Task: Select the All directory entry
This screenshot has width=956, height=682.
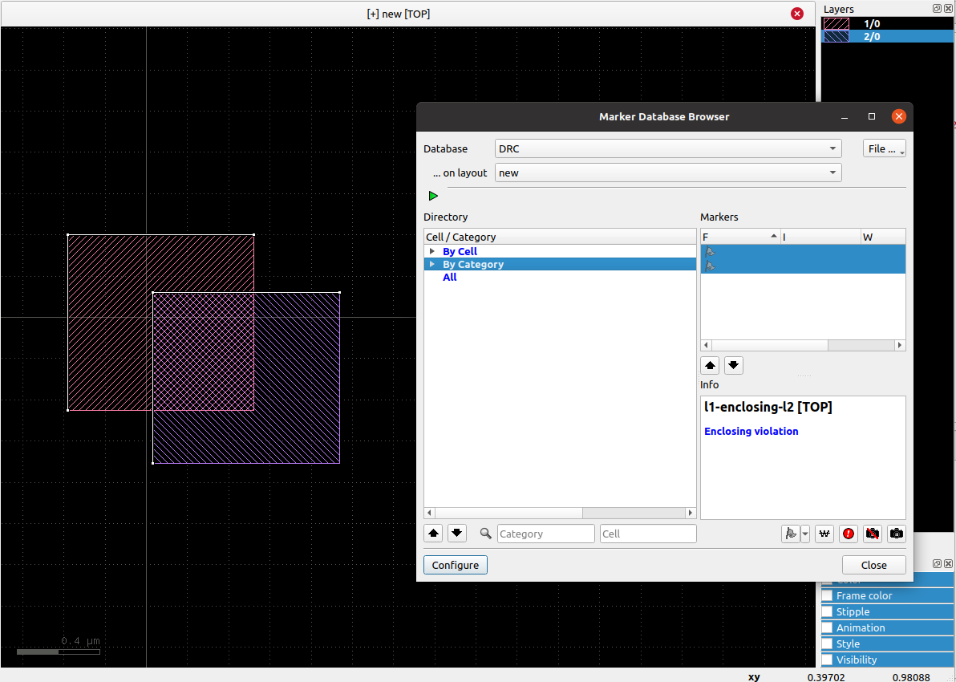Action: point(449,277)
